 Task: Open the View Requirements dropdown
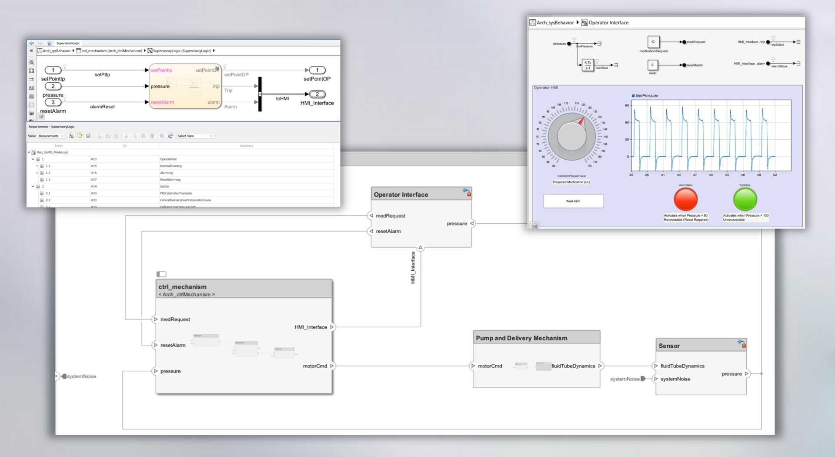coord(51,136)
